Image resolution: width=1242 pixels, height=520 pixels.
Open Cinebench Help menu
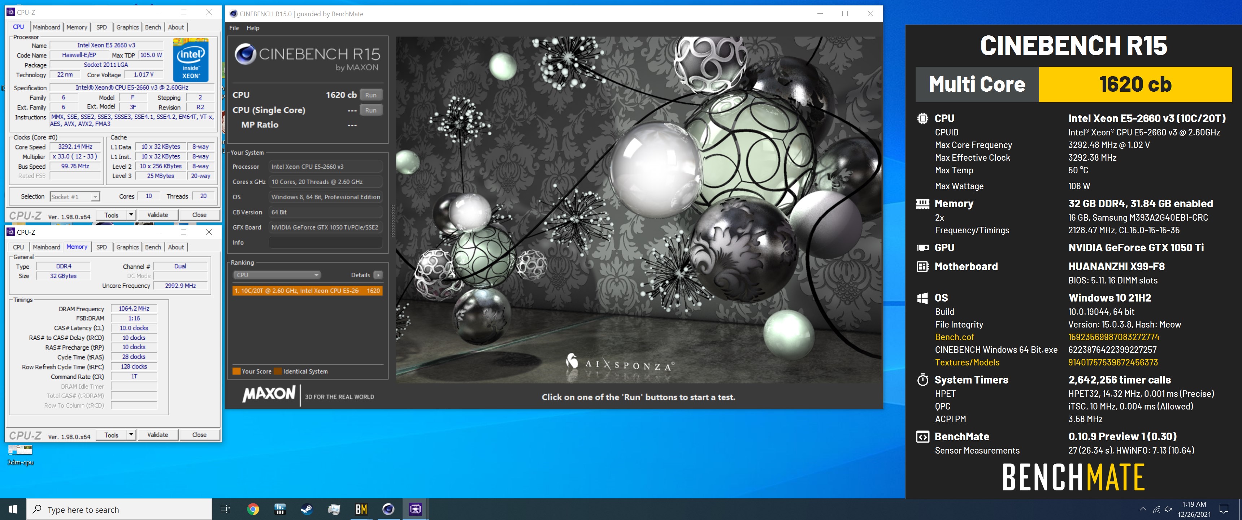[253, 28]
